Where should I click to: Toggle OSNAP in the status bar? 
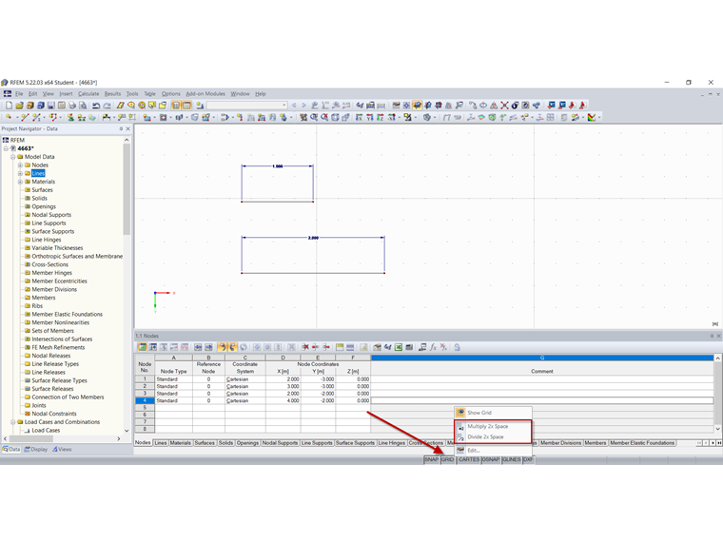click(491, 459)
